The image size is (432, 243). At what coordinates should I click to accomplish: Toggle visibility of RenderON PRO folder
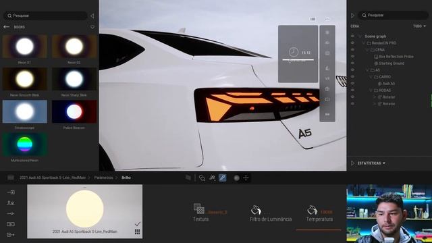coord(352,43)
